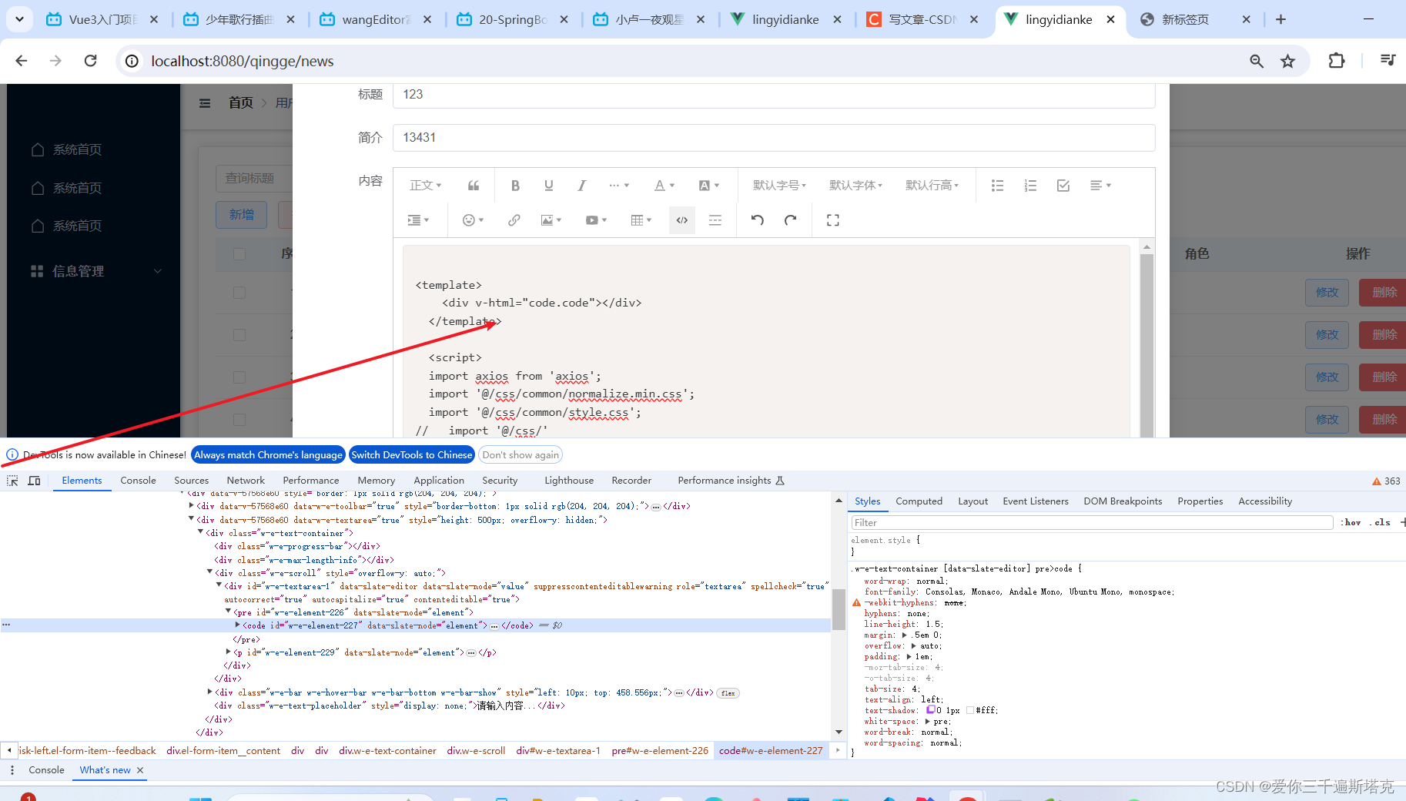Toggle the todo list option in the toolbar
The image size is (1406, 801).
click(1063, 185)
